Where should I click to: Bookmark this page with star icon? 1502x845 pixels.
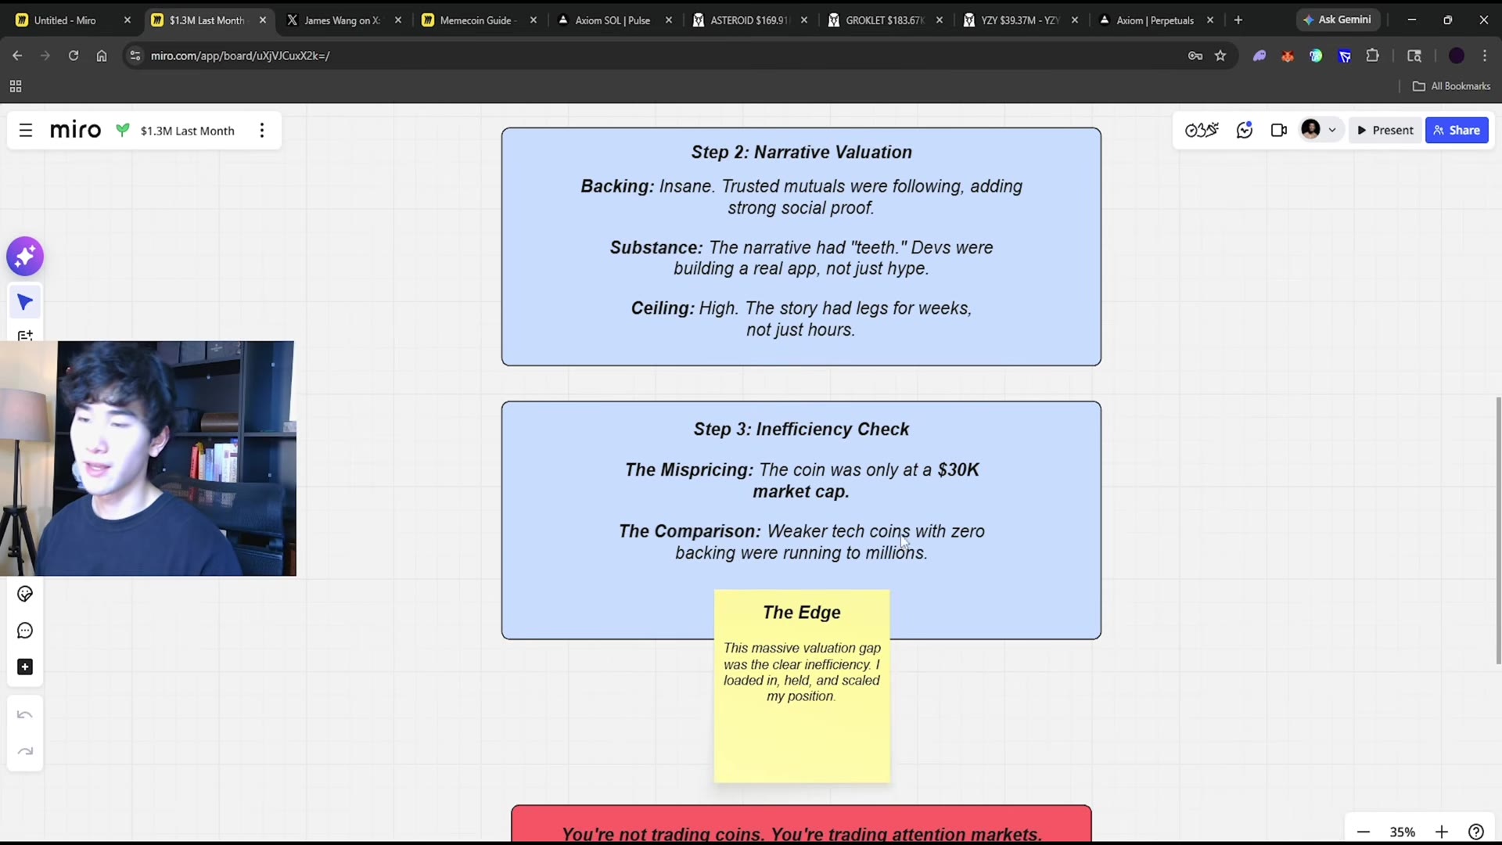tap(1220, 56)
